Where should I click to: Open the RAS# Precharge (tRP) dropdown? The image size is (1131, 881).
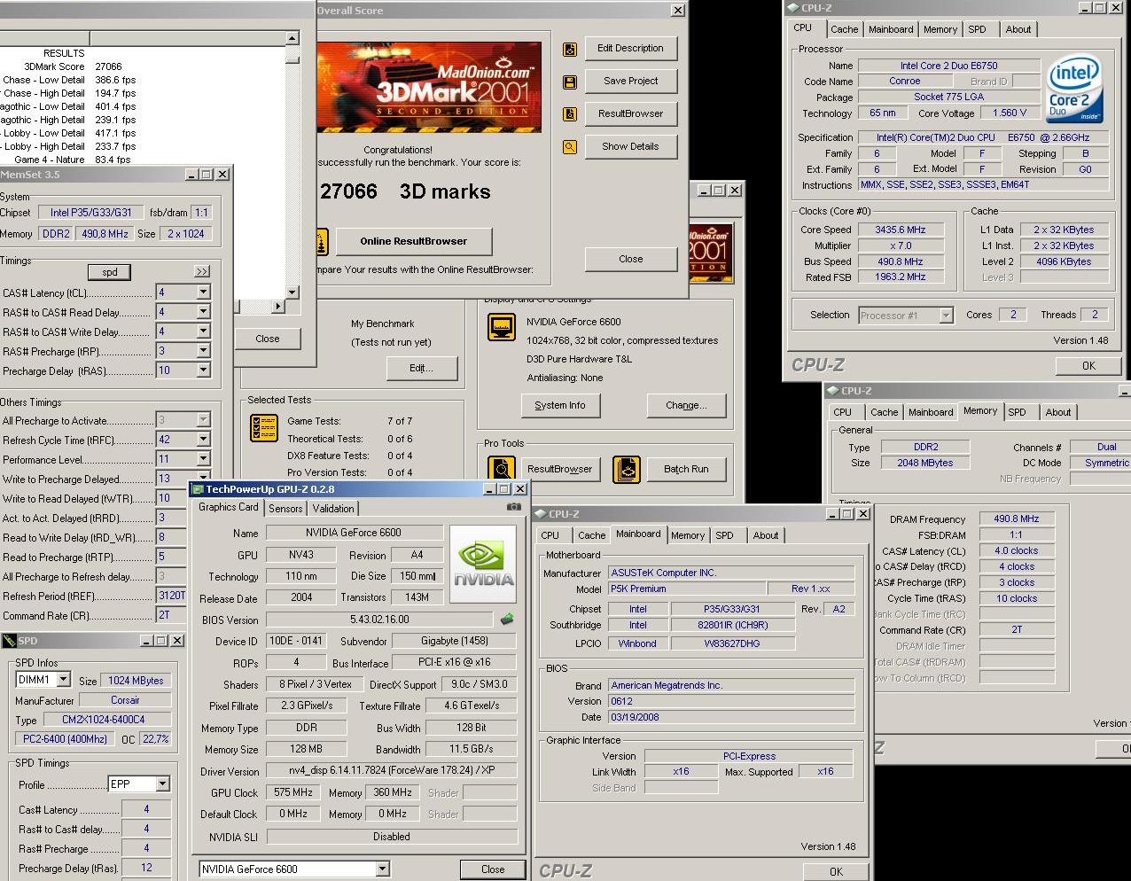tap(203, 351)
